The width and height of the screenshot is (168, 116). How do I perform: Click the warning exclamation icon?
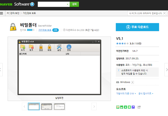119,70
